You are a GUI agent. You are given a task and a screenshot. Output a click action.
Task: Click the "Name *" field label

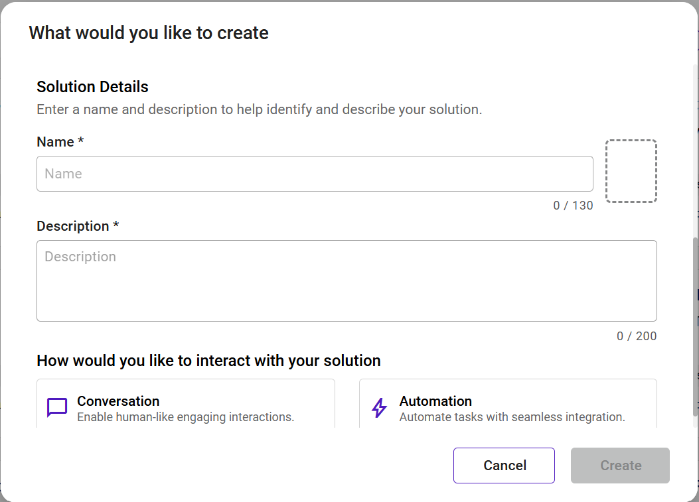(60, 142)
